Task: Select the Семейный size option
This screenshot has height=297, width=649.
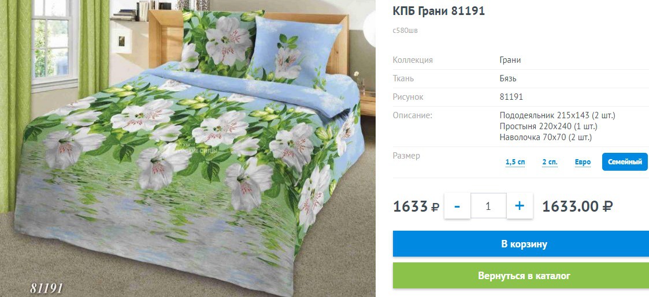Action: coord(625,162)
